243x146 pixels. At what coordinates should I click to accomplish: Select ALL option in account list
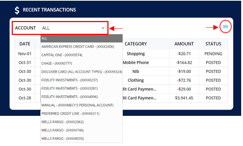point(81,38)
